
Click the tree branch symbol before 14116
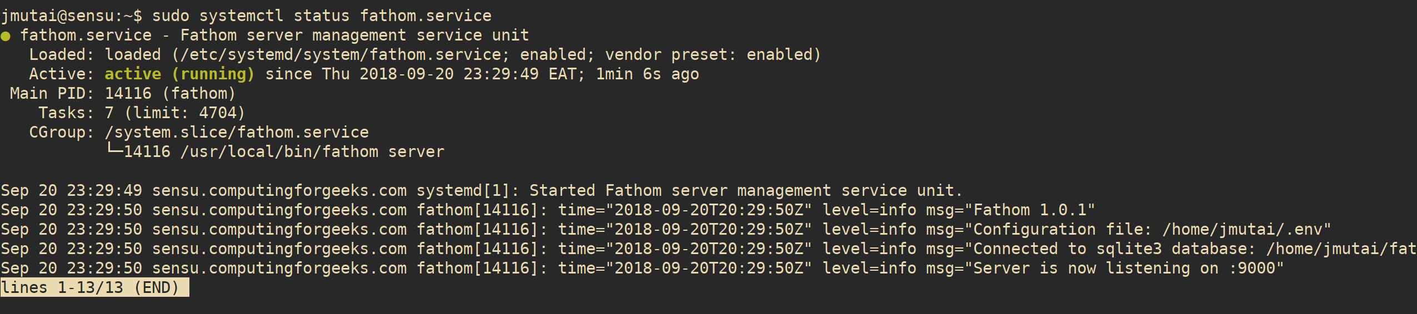[x=114, y=149]
